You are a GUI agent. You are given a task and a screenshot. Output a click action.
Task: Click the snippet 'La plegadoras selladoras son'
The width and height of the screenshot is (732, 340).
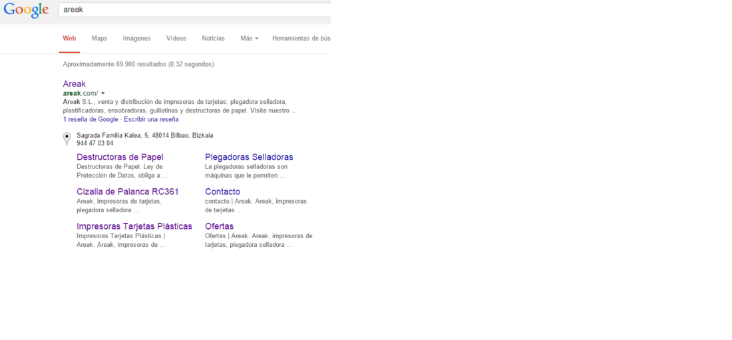(246, 172)
